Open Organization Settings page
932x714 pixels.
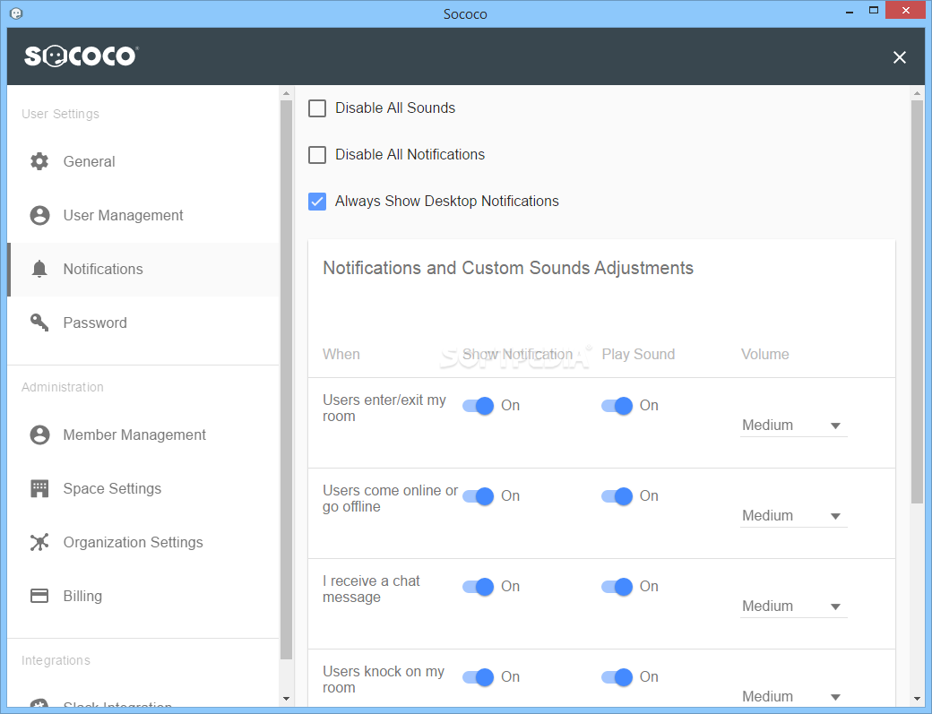142,542
